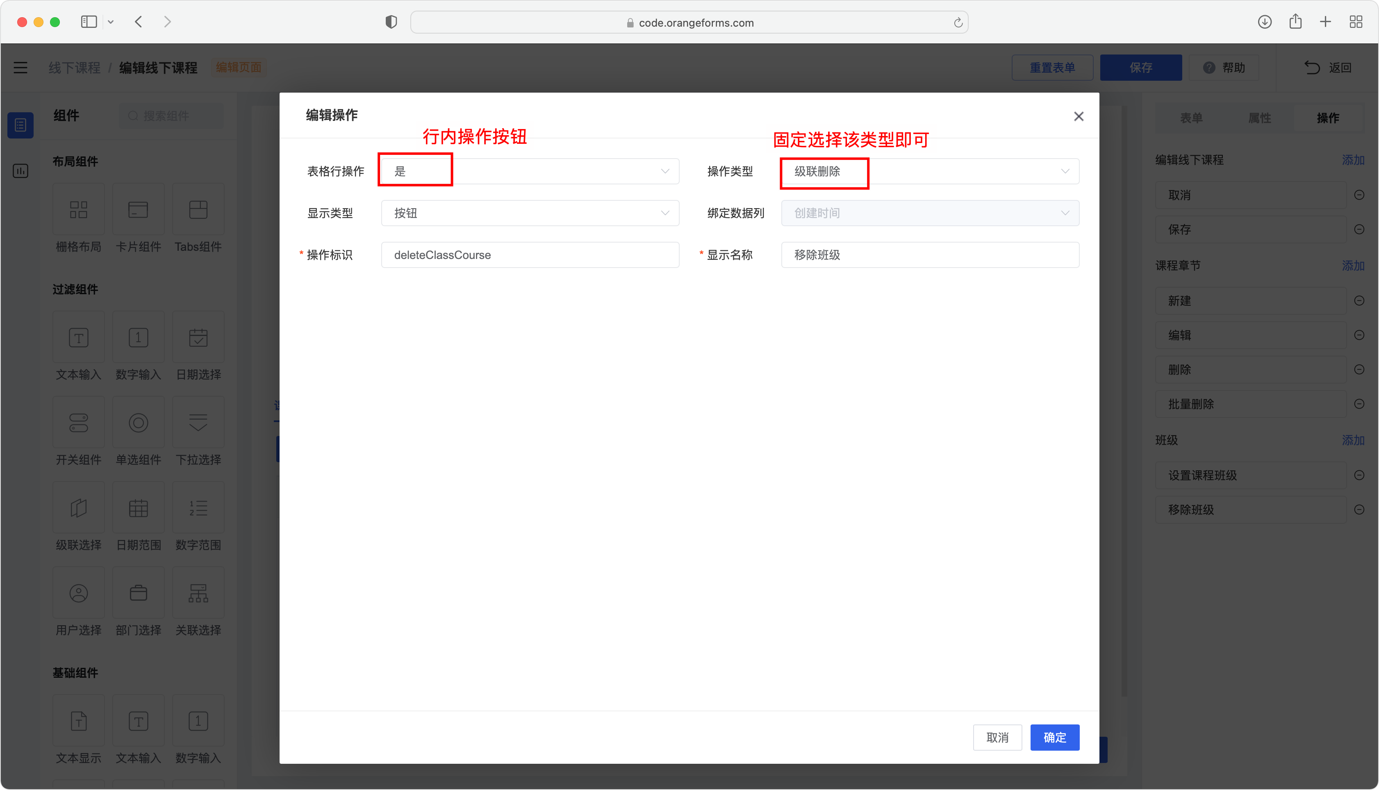This screenshot has height=790, width=1379.
Task: Pick the filter 文本输入 component
Action: pos(78,347)
